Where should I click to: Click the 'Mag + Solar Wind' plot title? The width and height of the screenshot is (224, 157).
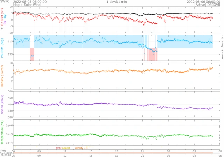[27, 5]
